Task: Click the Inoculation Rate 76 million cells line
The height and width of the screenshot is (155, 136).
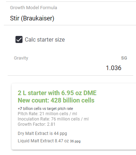Action: [53, 119]
